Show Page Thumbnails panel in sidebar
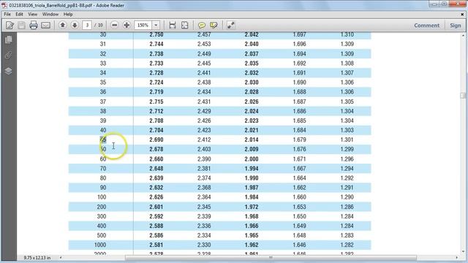Screen dimensions: 468x263 8,39
